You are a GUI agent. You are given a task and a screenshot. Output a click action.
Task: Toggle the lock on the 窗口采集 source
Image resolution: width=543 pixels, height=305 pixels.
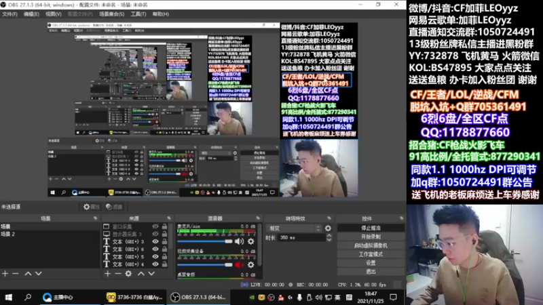click(x=164, y=226)
